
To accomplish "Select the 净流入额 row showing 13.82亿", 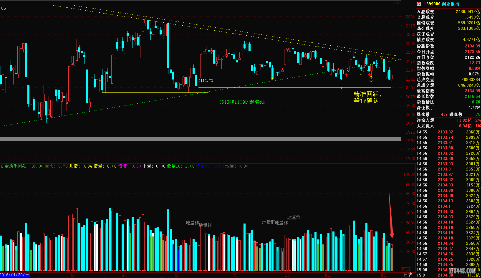I will click(448, 120).
